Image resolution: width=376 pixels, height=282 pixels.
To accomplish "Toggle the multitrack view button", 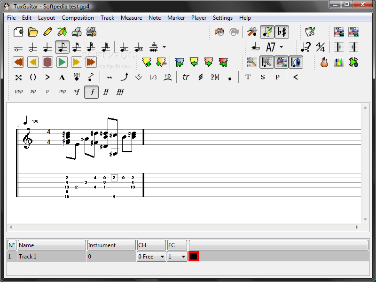I will tap(281, 63).
